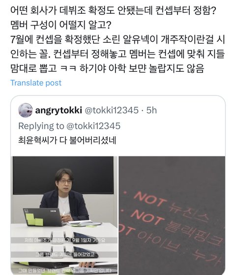
Task: Click the man's glasses in the photo
Action: click(65, 182)
